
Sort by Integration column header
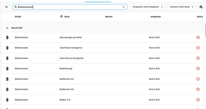(156, 16)
